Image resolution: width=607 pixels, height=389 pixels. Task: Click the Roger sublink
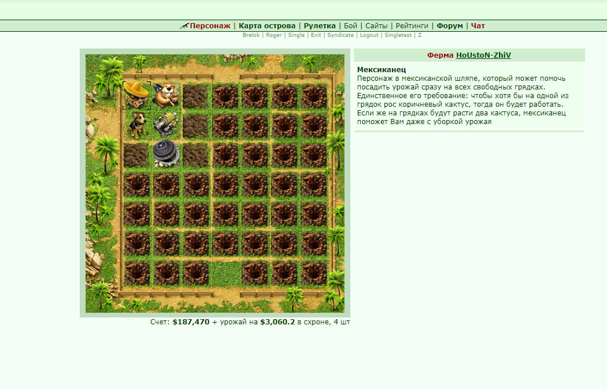[273, 35]
